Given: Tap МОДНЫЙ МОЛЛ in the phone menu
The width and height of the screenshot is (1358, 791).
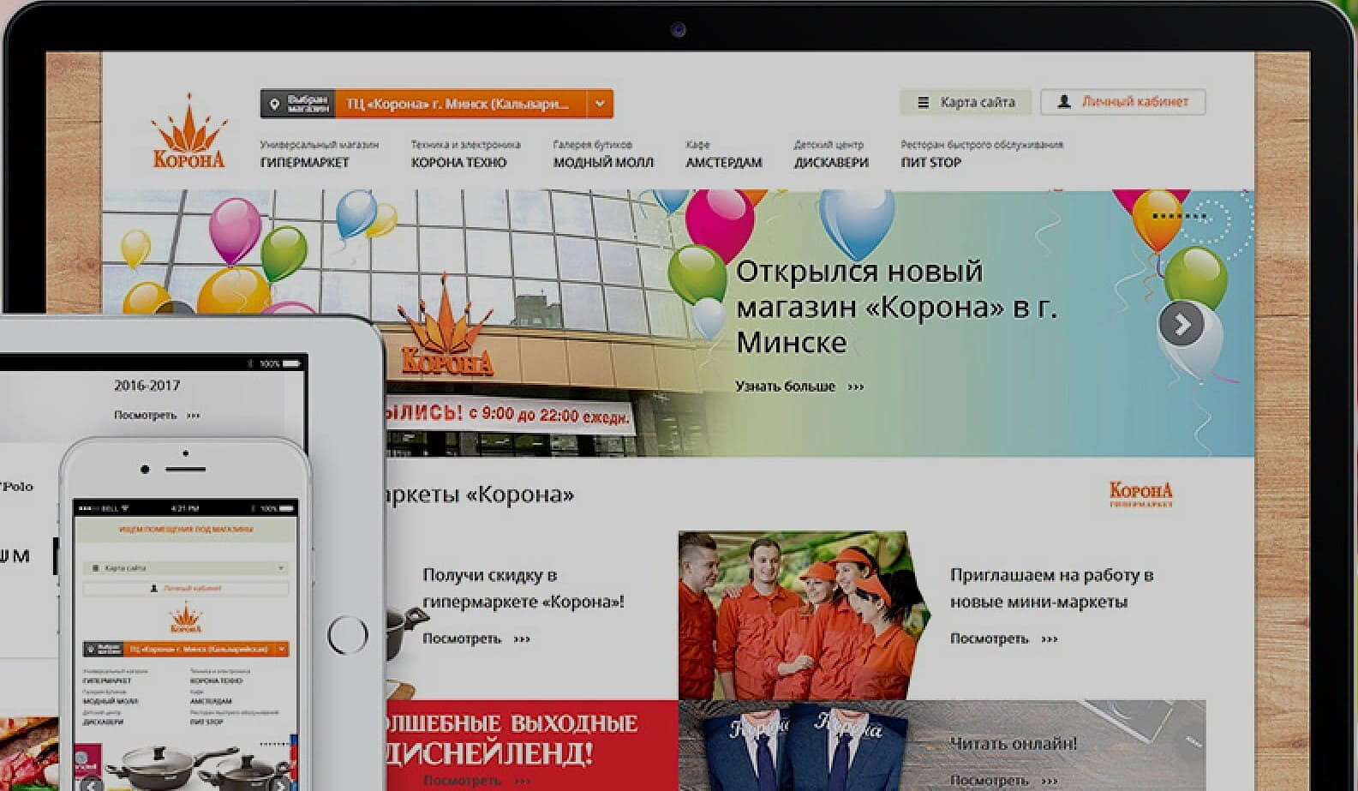Looking at the screenshot, I should 111,701.
